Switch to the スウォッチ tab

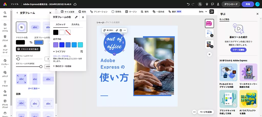click(60, 24)
